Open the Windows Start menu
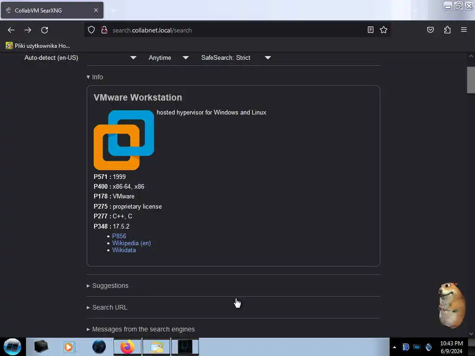Image resolution: width=475 pixels, height=356 pixels. 13,347
